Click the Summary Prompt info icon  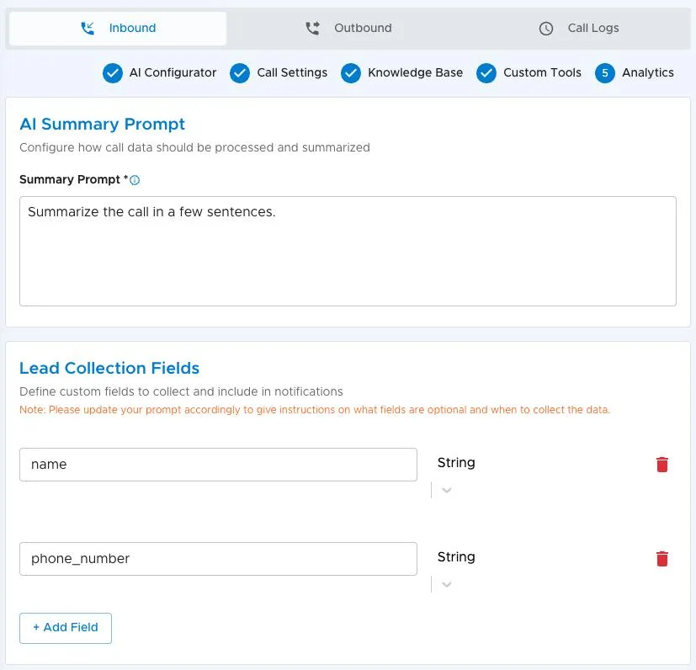click(x=135, y=180)
